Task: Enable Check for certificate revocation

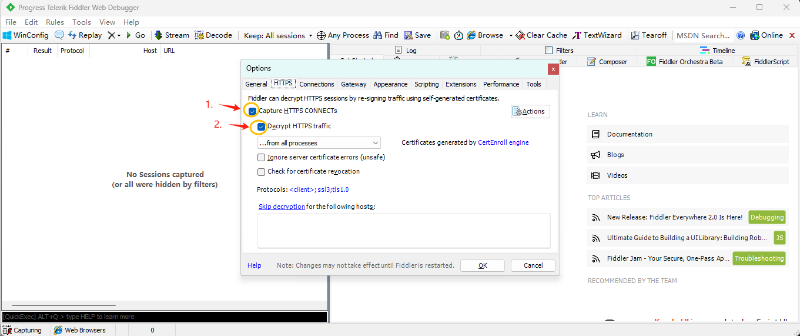Action: (x=262, y=172)
